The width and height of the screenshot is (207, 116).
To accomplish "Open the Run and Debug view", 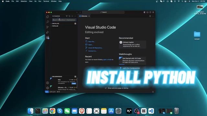I will 48,32.
